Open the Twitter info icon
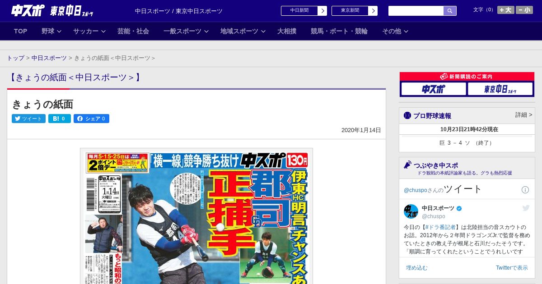 point(525,190)
